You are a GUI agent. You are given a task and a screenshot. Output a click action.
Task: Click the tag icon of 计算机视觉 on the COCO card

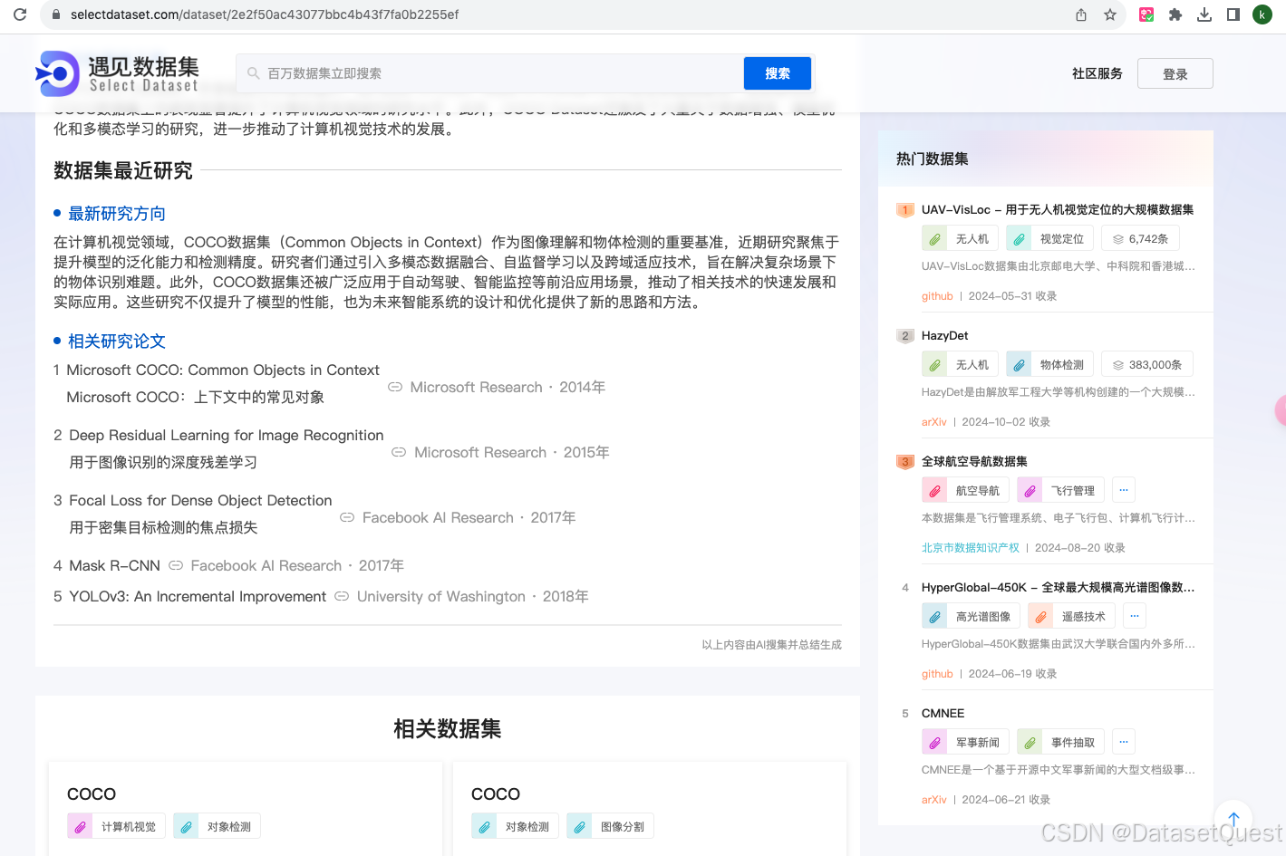[x=80, y=827]
